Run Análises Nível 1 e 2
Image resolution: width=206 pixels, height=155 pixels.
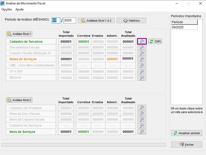coord(96,21)
